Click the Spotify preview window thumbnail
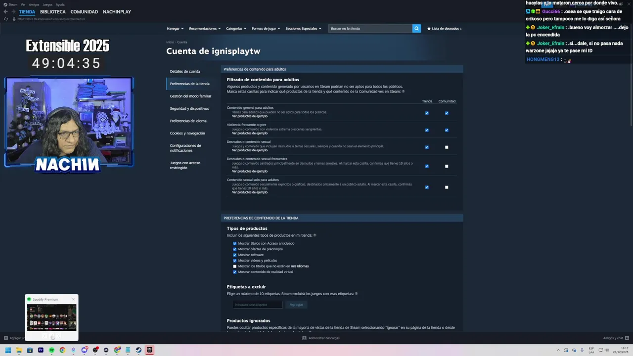 coord(51,317)
